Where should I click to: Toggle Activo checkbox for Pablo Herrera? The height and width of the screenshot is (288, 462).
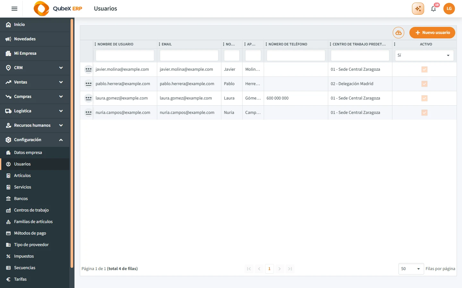tap(424, 84)
